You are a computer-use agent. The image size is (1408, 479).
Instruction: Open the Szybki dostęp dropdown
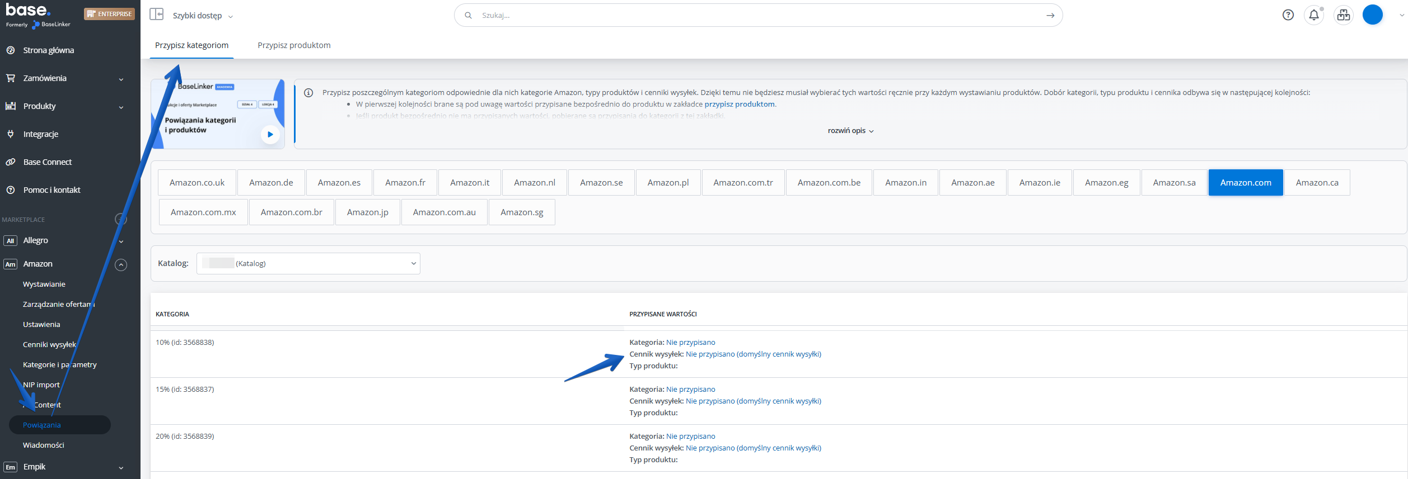point(202,16)
